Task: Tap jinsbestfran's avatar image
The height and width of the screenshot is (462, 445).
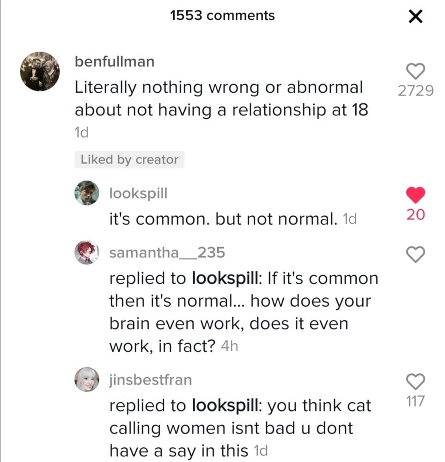Action: tap(86, 379)
